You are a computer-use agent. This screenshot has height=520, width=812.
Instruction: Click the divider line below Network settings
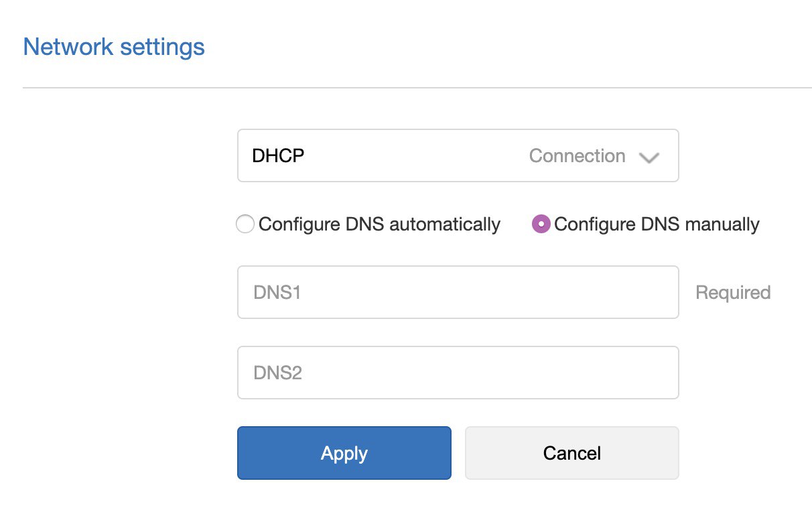pos(417,88)
